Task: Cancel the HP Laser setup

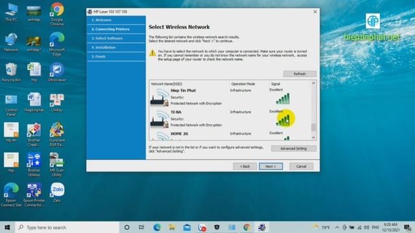Action: pos(301,166)
